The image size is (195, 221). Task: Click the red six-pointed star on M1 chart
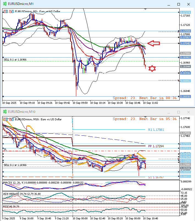coord(152,69)
